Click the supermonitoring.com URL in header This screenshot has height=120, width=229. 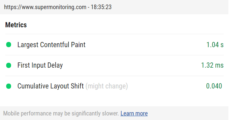pyautogui.click(x=45, y=7)
